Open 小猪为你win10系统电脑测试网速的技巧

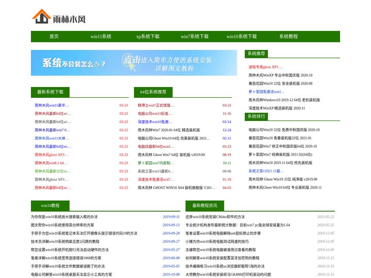coord(217,241)
